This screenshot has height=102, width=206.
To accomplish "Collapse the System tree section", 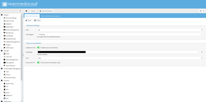I will pos(2,15).
